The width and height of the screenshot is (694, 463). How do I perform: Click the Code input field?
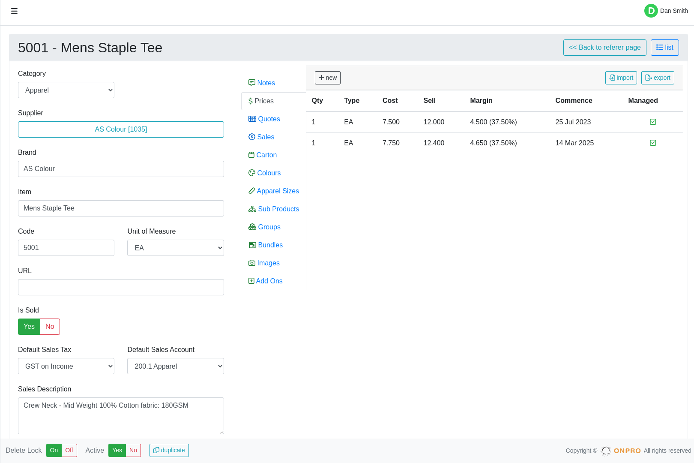coord(66,248)
